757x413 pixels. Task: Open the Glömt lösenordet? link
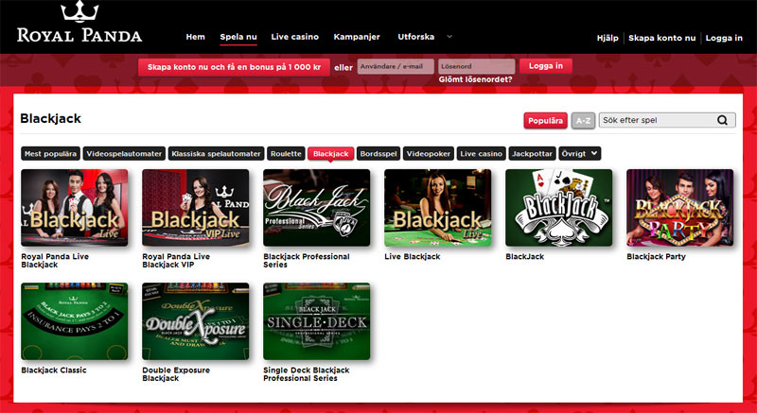point(476,79)
